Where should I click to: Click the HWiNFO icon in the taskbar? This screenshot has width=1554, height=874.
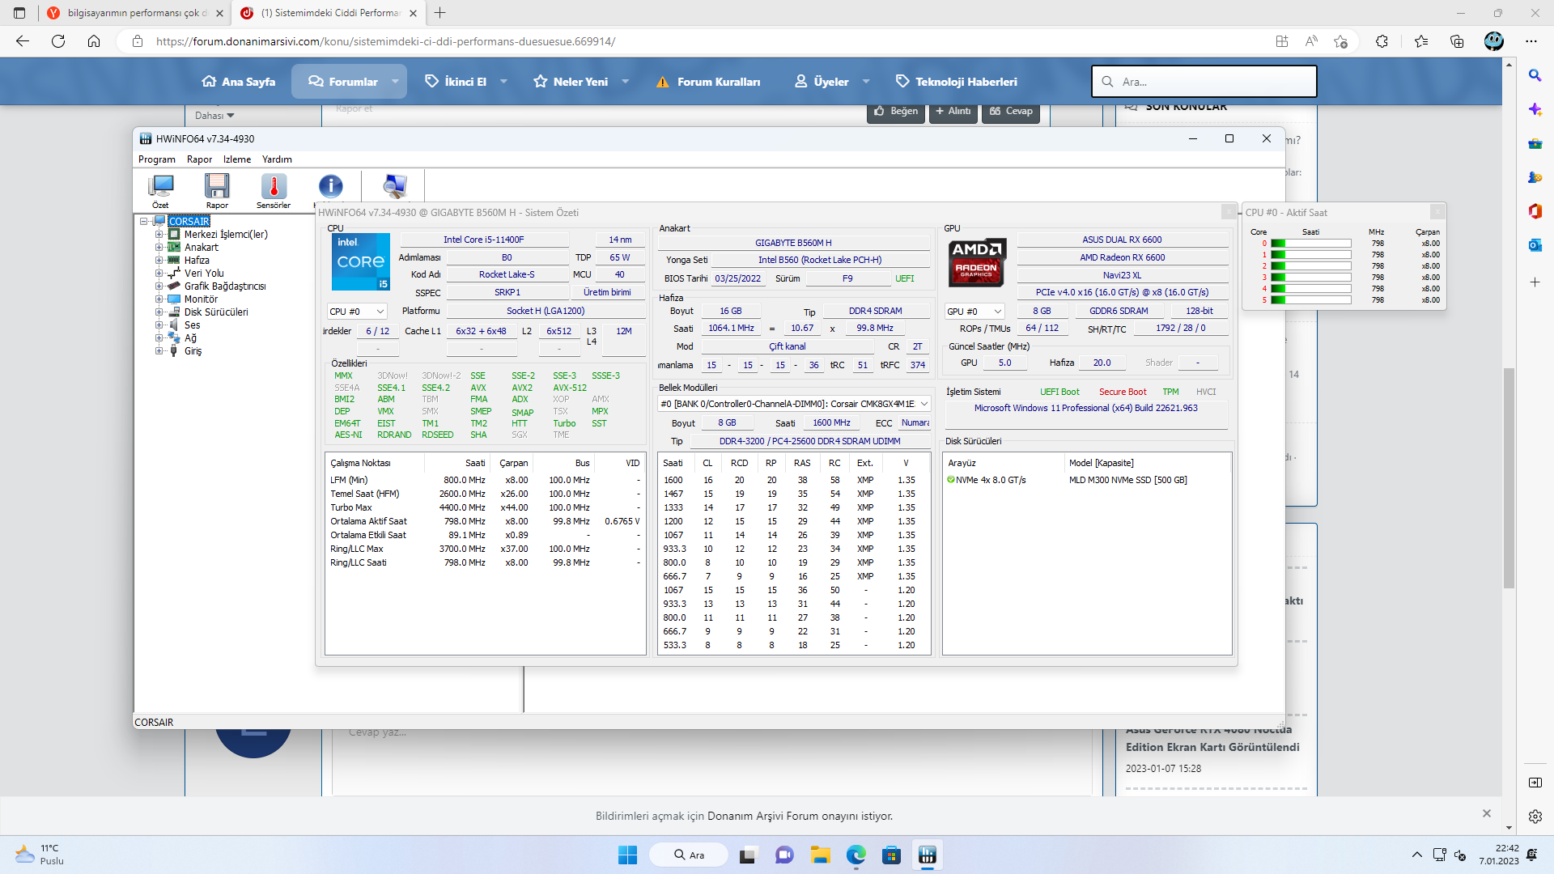point(927,855)
